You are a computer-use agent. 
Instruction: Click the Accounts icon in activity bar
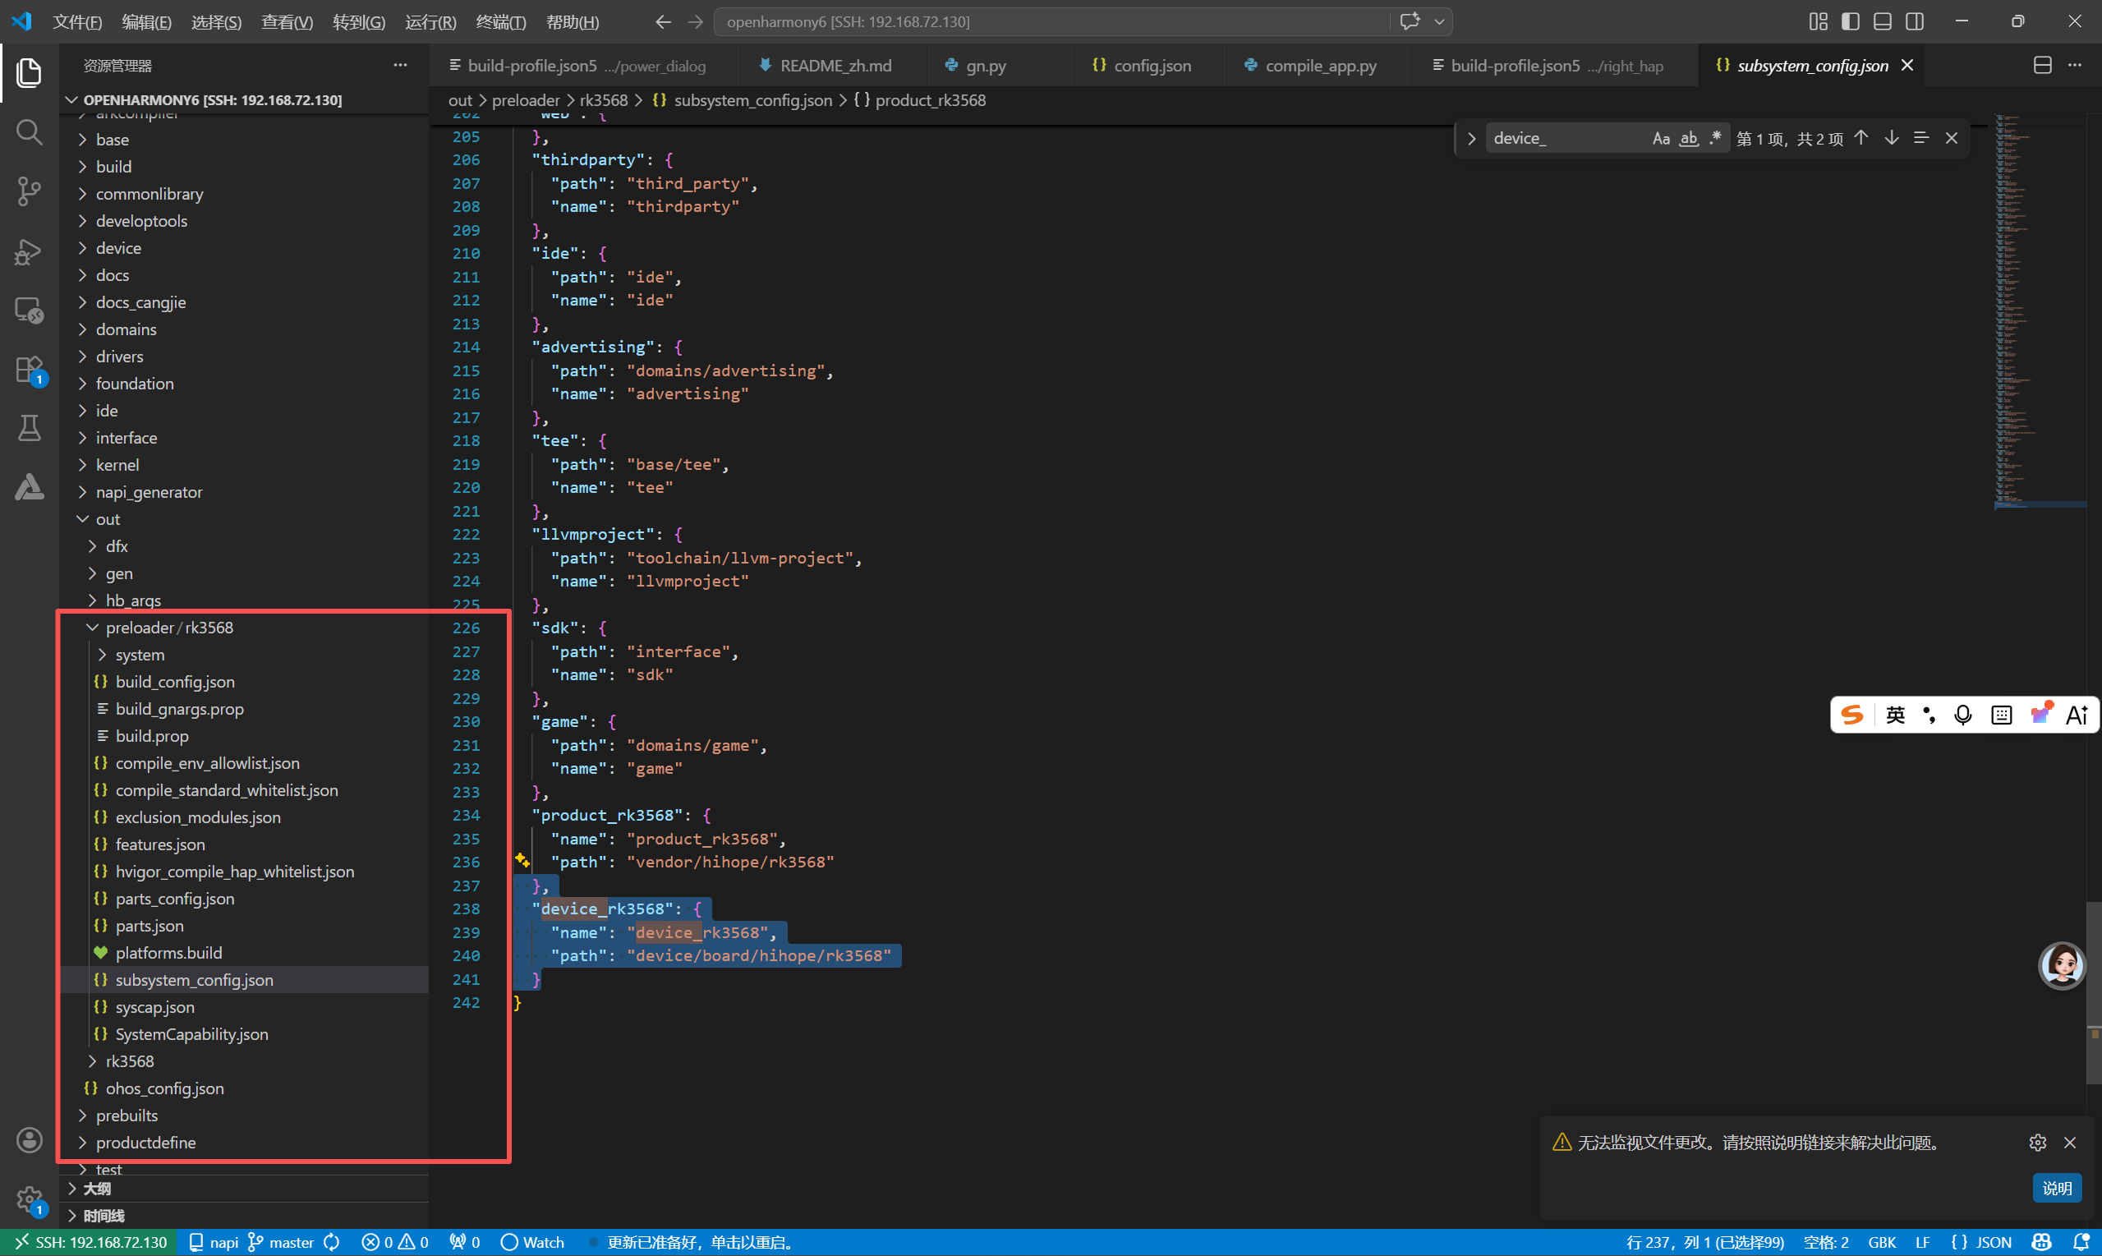coord(29,1140)
